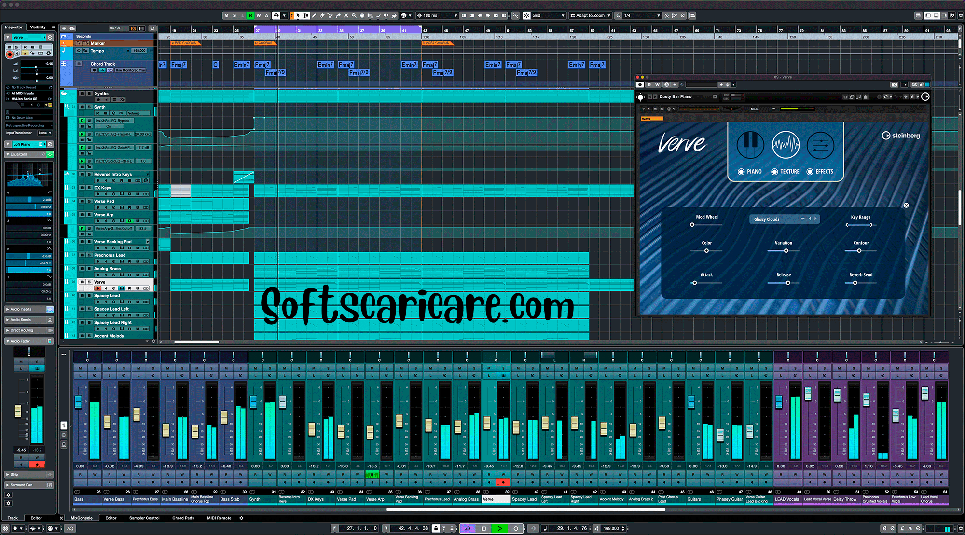Screen dimensions: 965x535
Task: Click the Add Track plus icon
Action: pyautogui.click(x=64, y=28)
